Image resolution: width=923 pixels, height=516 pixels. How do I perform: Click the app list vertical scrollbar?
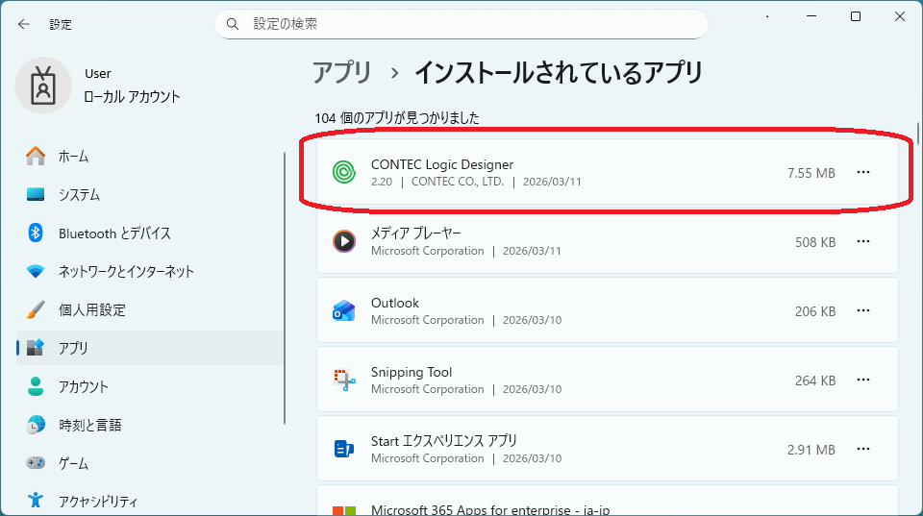[x=917, y=135]
